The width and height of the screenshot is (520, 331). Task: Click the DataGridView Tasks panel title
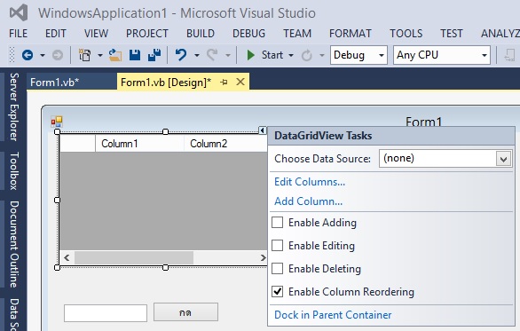pos(323,136)
